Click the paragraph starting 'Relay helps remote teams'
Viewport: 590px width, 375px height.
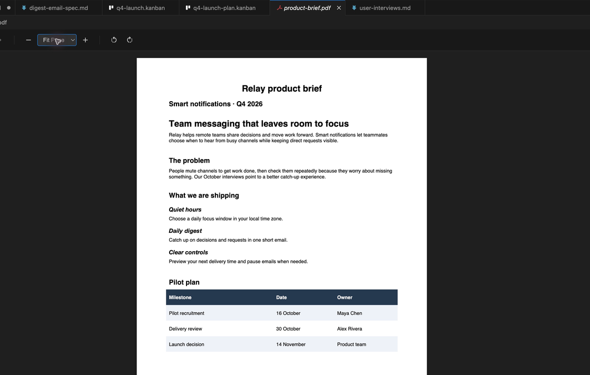(x=278, y=137)
